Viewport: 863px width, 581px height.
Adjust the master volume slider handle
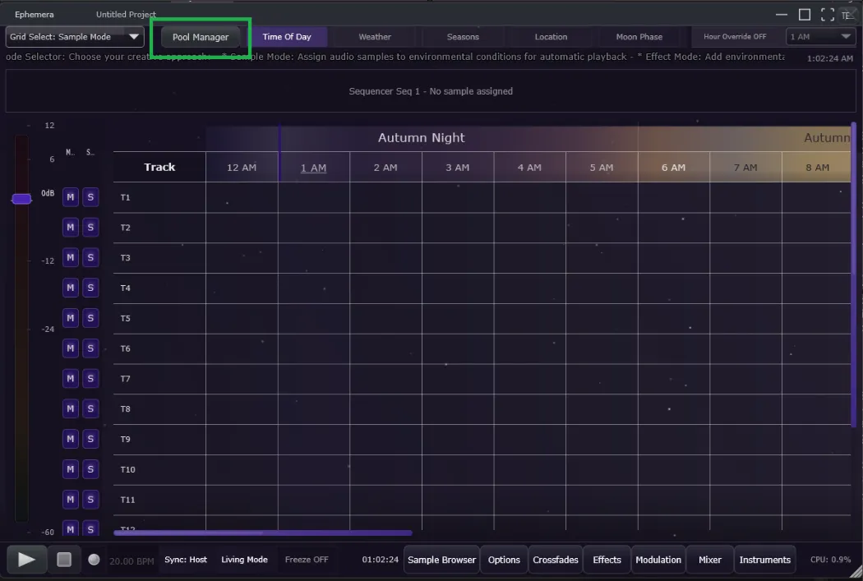coord(21,198)
